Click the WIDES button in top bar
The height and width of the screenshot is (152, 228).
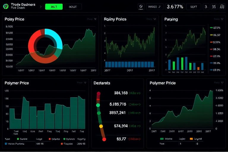click(x=154, y=7)
